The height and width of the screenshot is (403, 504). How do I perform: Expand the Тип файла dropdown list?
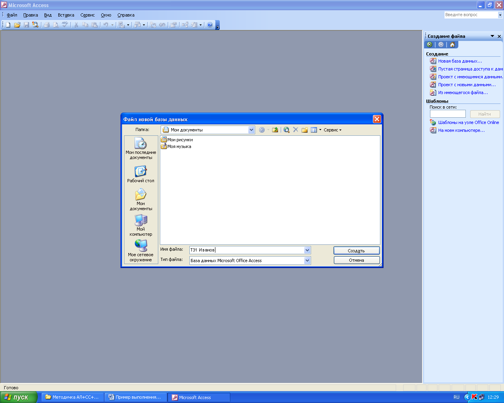pos(307,261)
